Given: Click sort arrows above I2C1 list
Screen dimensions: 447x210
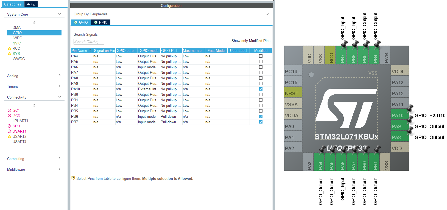Looking at the screenshot, I should 34,105.
